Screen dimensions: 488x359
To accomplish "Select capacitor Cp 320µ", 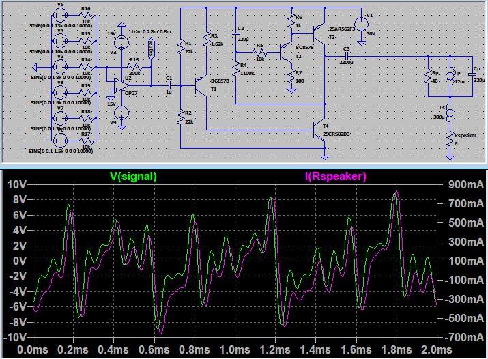I will pos(472,74).
